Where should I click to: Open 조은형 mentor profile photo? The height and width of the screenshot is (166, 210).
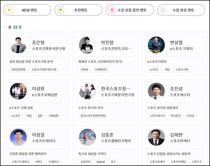coord(18,45)
